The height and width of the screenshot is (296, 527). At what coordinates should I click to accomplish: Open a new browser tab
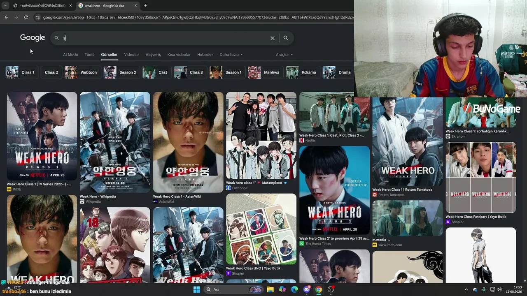coord(145,5)
